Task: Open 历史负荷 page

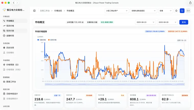Action: click(x=15, y=48)
